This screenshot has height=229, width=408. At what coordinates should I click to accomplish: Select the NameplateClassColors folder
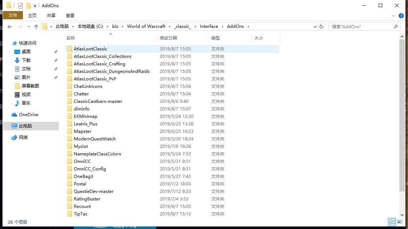tap(97, 154)
